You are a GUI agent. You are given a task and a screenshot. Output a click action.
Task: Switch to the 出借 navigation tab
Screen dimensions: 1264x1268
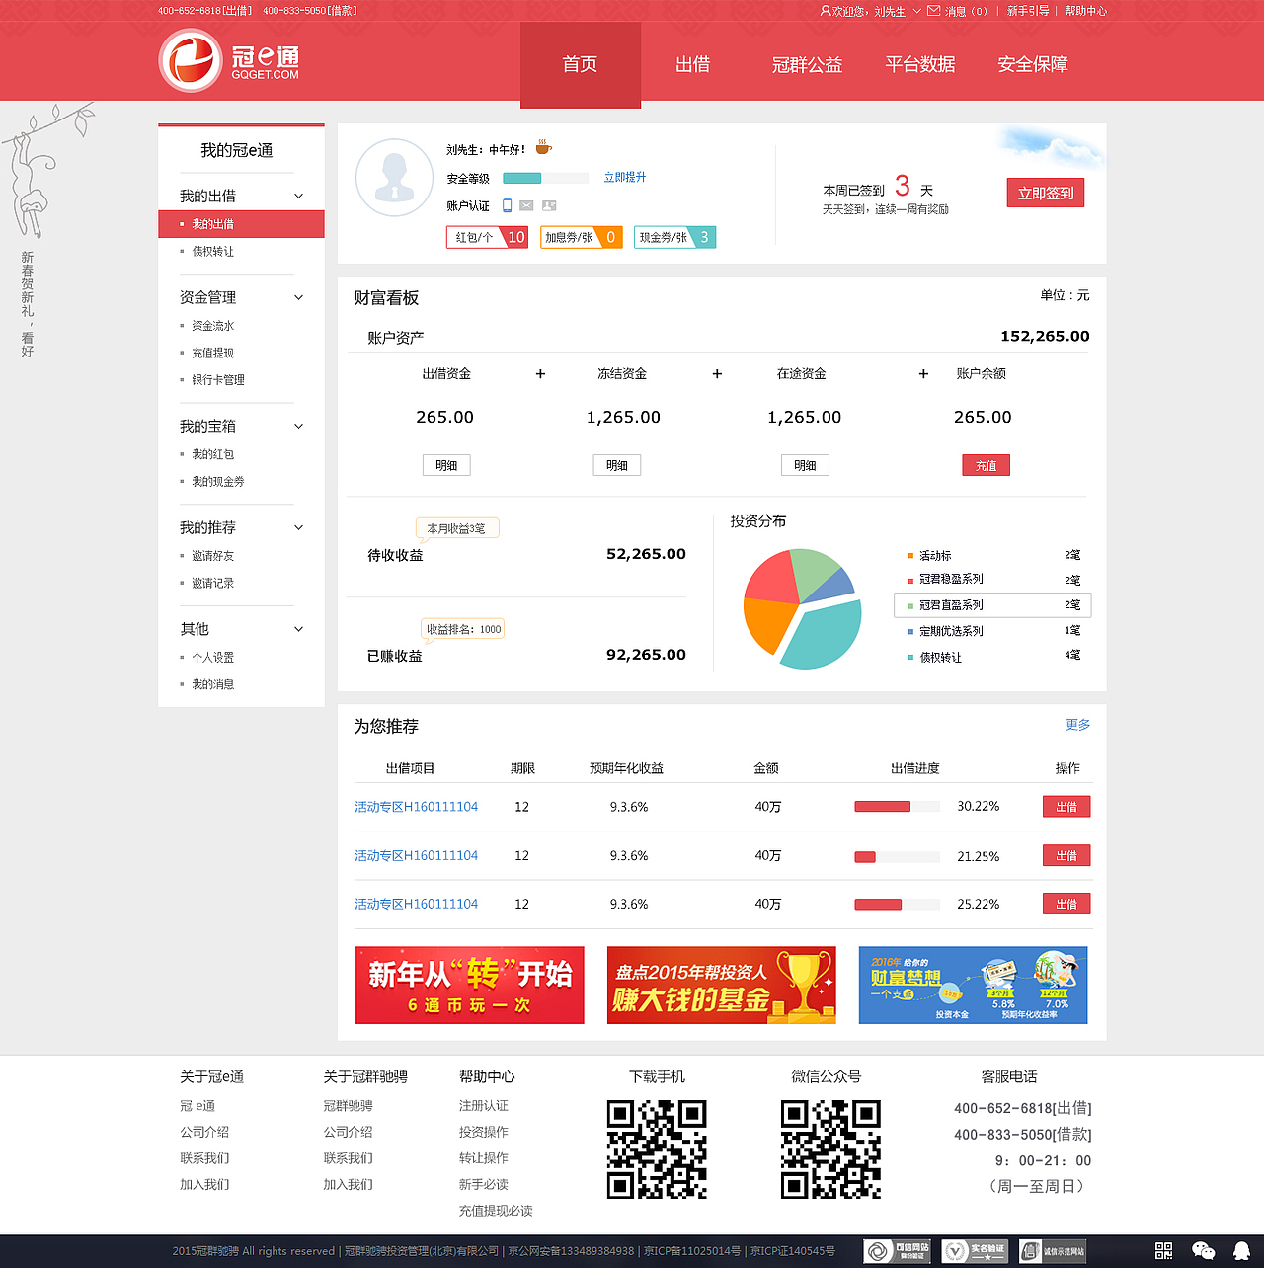693,64
